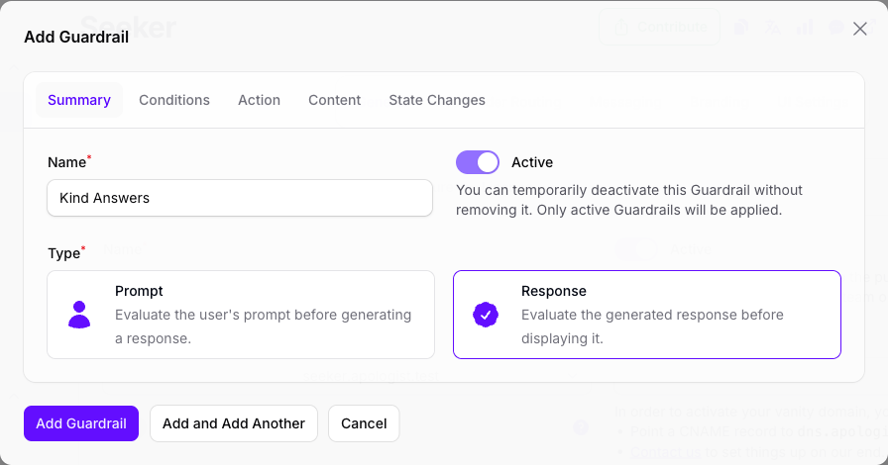
Task: Click the Prompt user silhouette icon
Action: (x=79, y=315)
